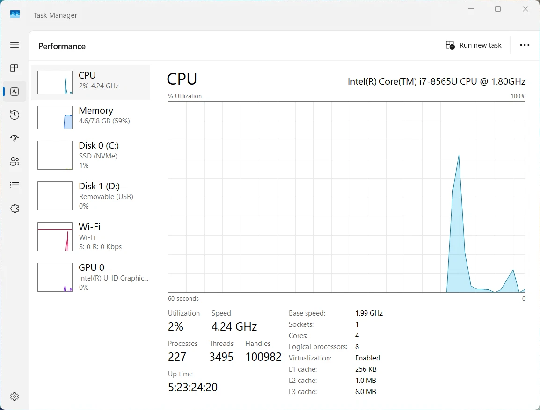The height and width of the screenshot is (410, 540).
Task: Click the 60 seconds graph label
Action: click(183, 299)
